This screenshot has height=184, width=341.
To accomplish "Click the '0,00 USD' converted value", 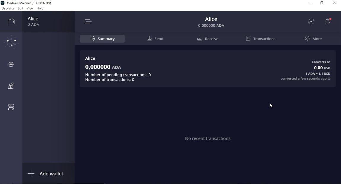I will click(x=322, y=68).
